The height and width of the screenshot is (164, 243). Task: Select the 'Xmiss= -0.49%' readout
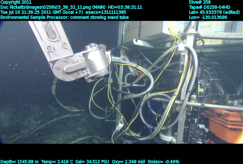click(163, 162)
